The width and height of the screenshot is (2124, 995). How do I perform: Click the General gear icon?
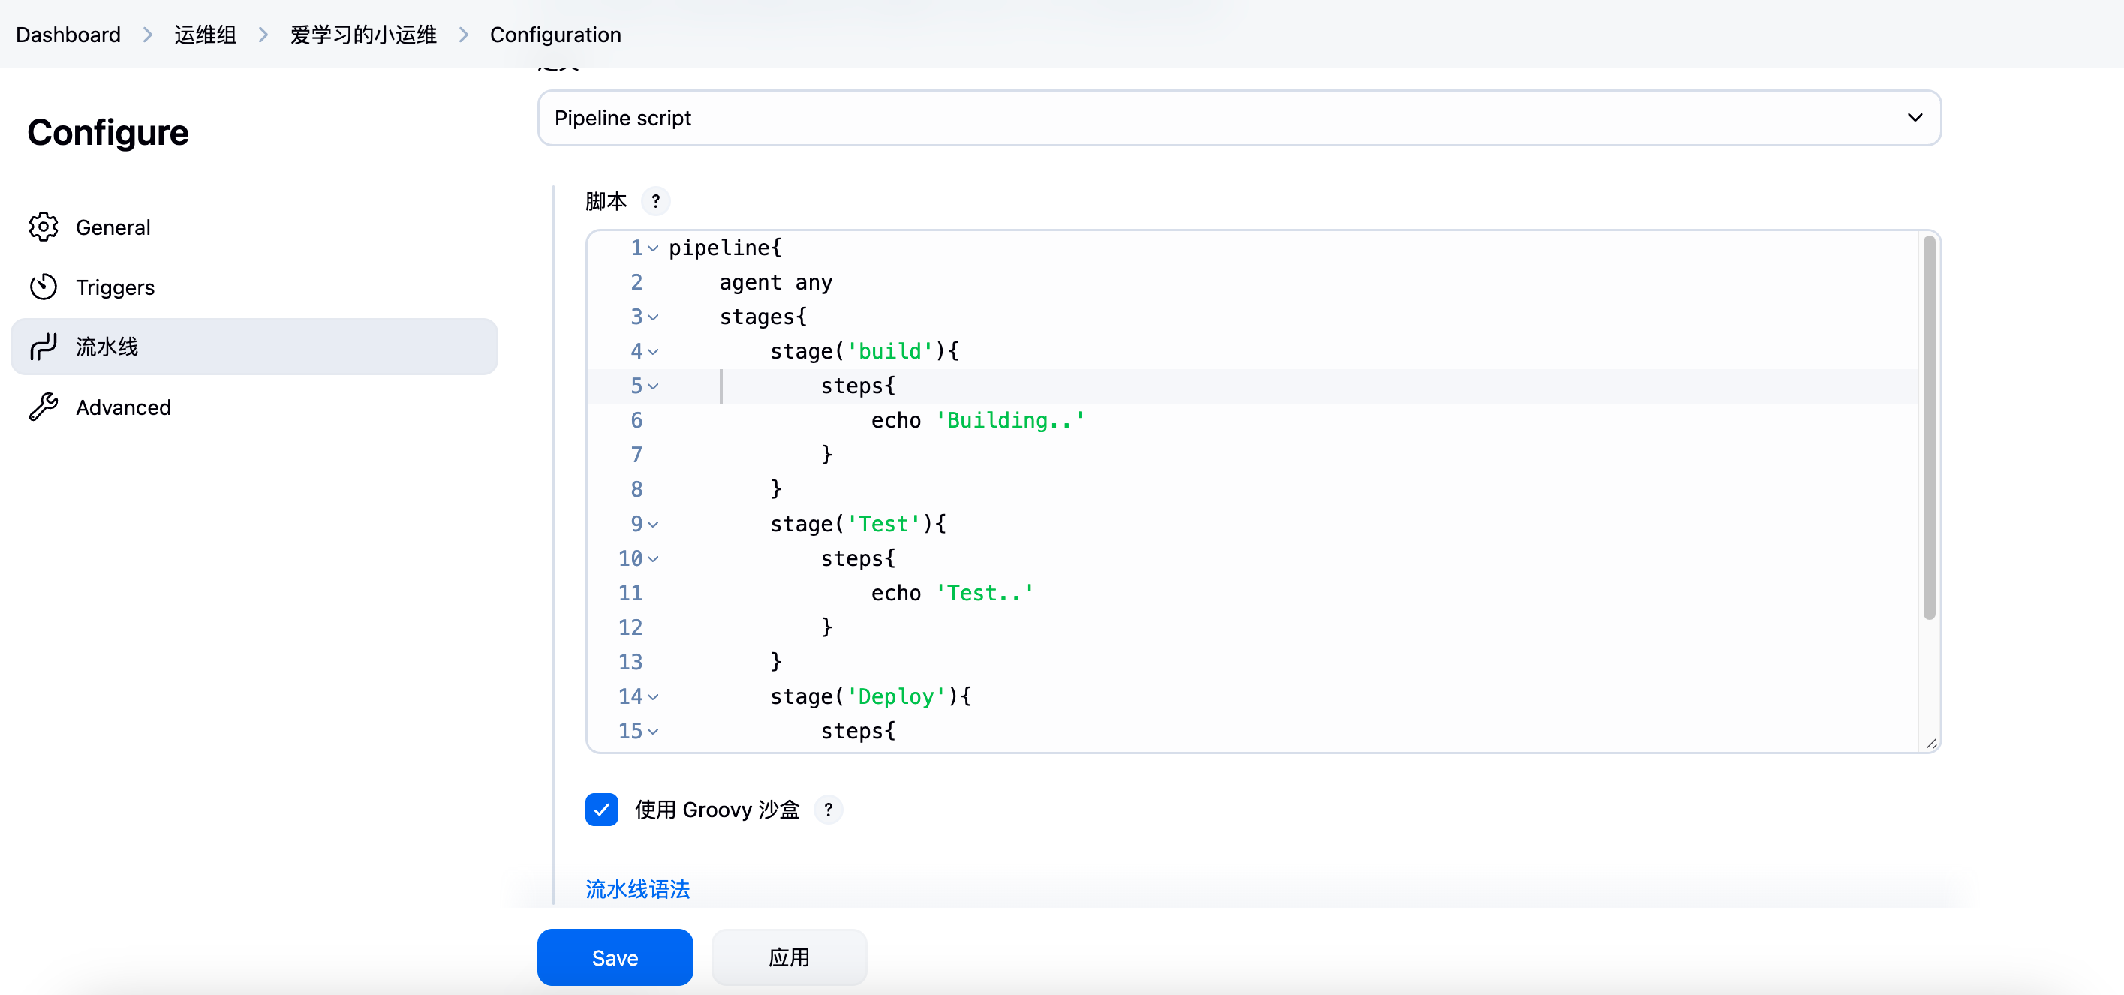click(43, 227)
